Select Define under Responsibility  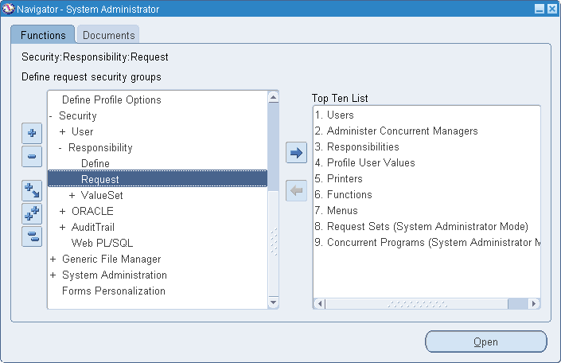pyautogui.click(x=95, y=163)
